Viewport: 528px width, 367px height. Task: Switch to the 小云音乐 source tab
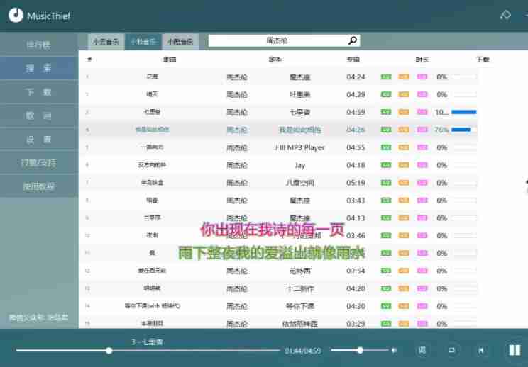tap(106, 42)
